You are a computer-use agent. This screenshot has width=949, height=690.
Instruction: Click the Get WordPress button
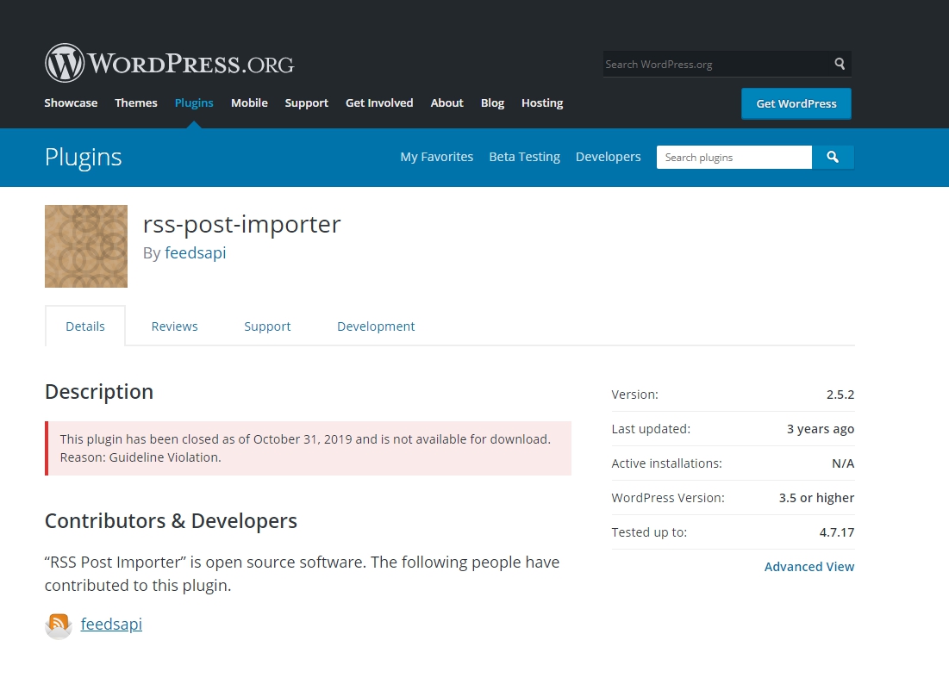click(796, 103)
